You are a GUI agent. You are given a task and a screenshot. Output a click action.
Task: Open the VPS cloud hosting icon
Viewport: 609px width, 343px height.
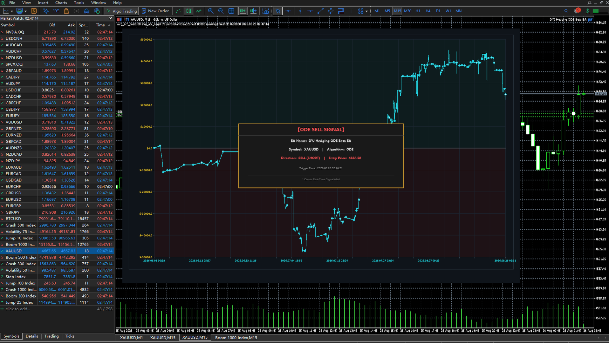pyautogui.click(x=86, y=11)
